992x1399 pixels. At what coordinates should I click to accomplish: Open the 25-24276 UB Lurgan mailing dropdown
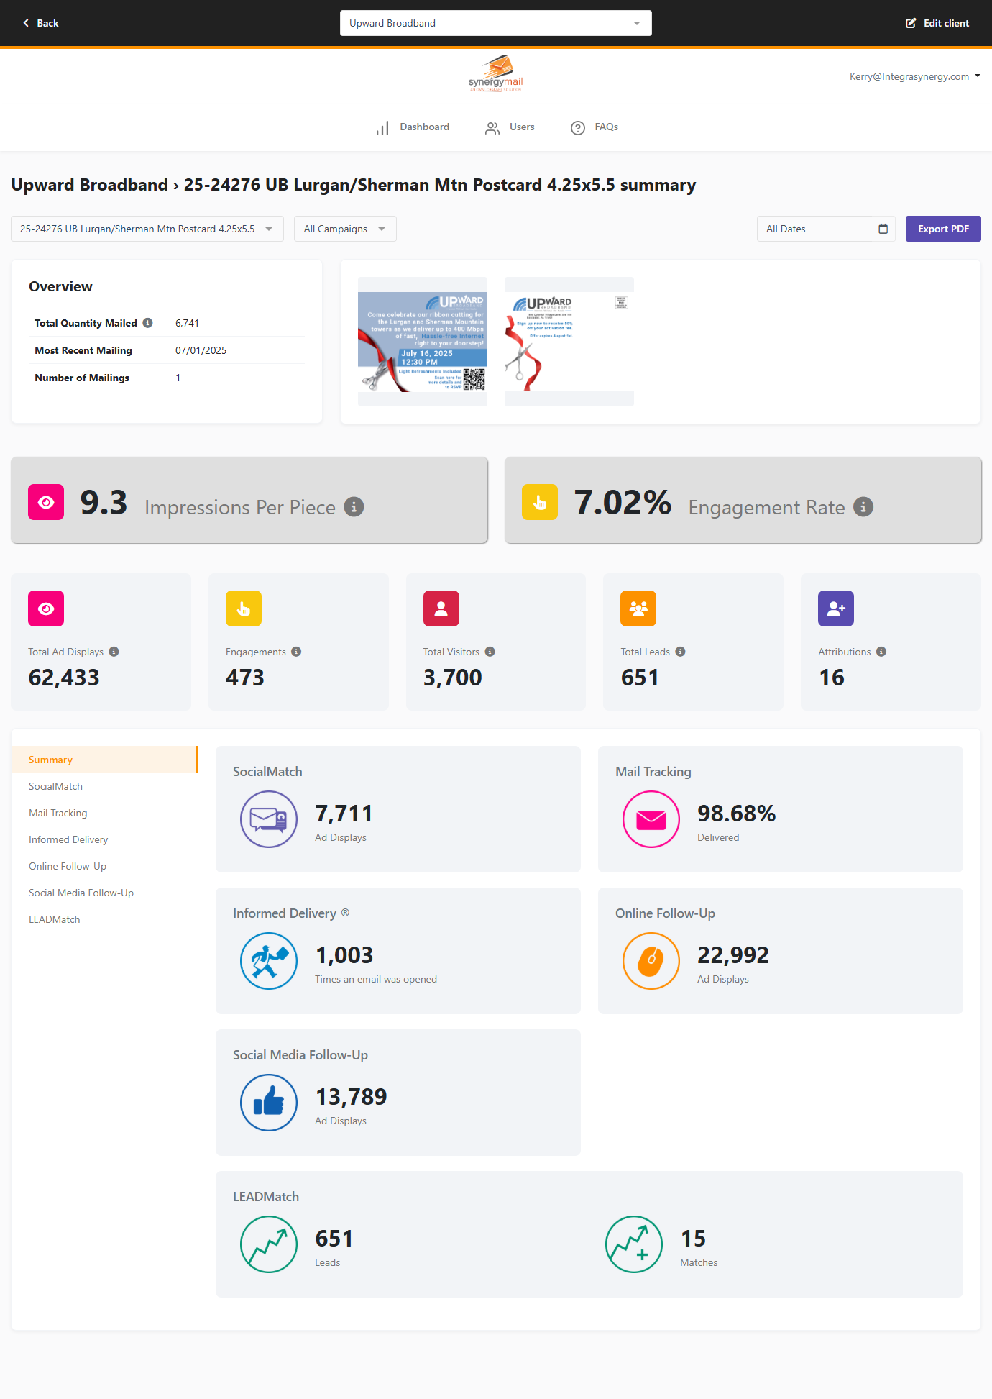pyautogui.click(x=147, y=229)
